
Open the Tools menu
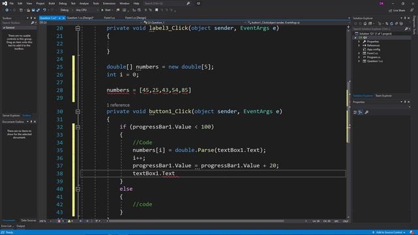(x=96, y=3)
